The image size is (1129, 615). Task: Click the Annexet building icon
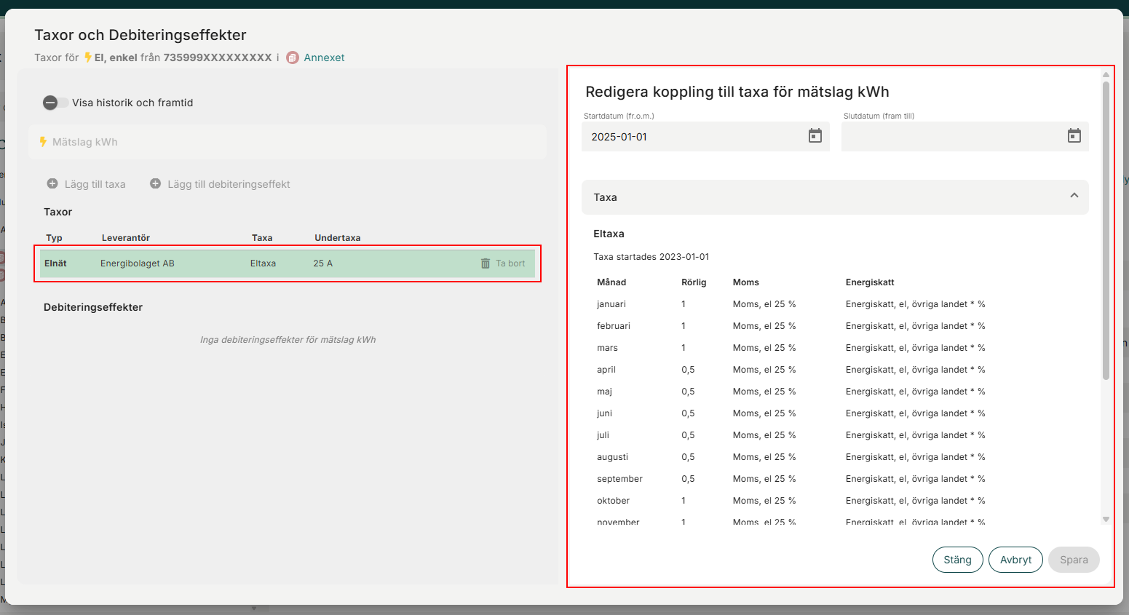coord(293,57)
